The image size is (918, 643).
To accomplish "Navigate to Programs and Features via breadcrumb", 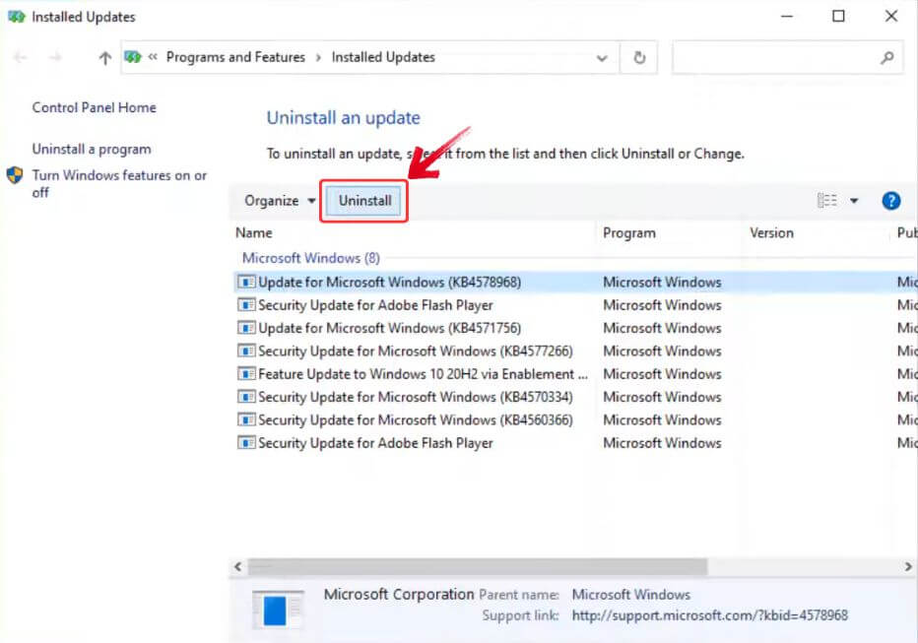I will pos(235,57).
